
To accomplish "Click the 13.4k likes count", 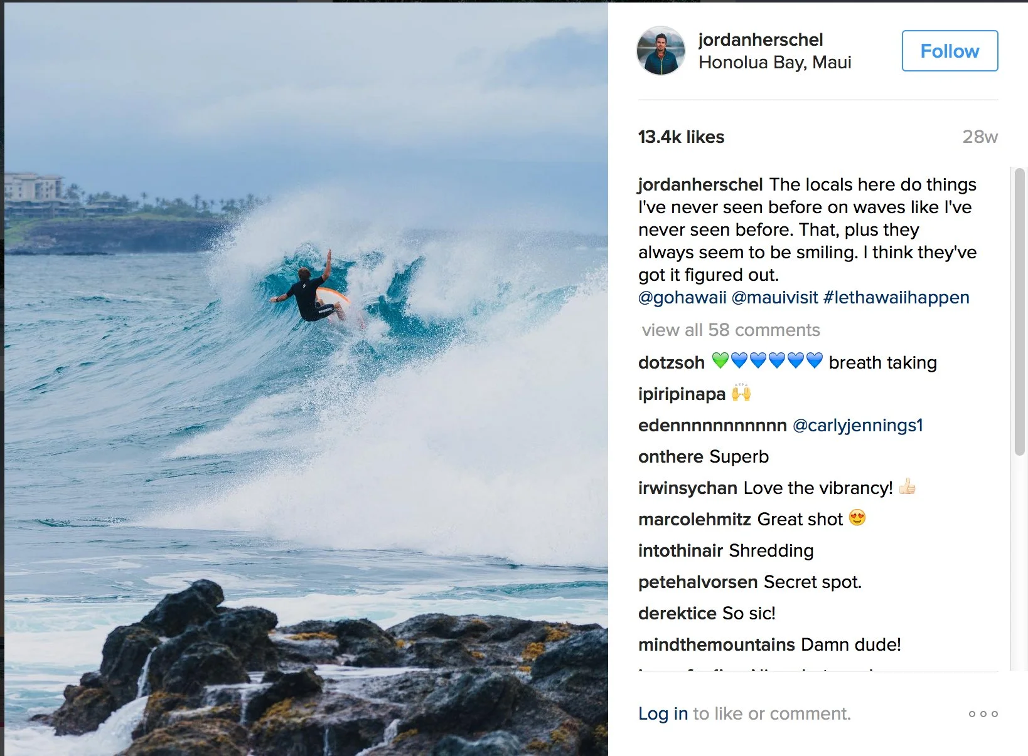I will click(681, 137).
